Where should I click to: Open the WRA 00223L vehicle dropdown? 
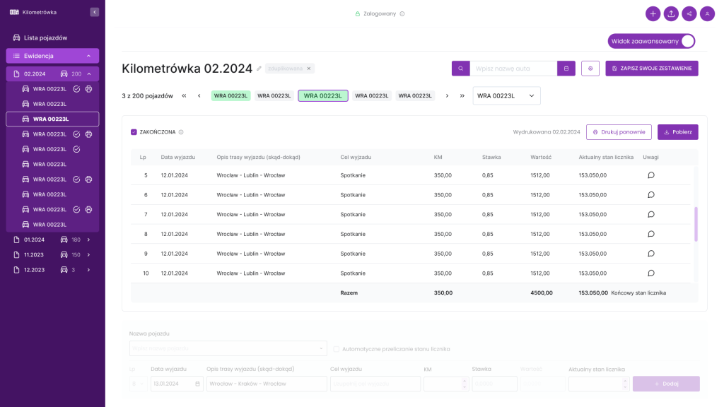pos(506,95)
